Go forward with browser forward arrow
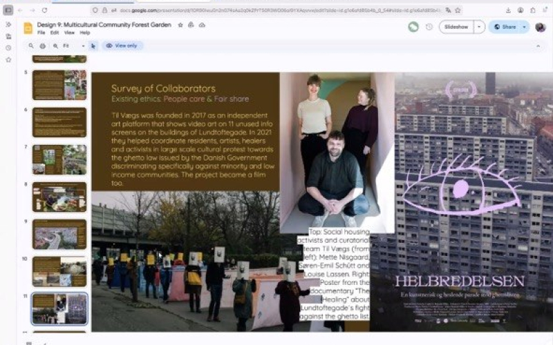The width and height of the screenshot is (553, 345). tap(32, 10)
